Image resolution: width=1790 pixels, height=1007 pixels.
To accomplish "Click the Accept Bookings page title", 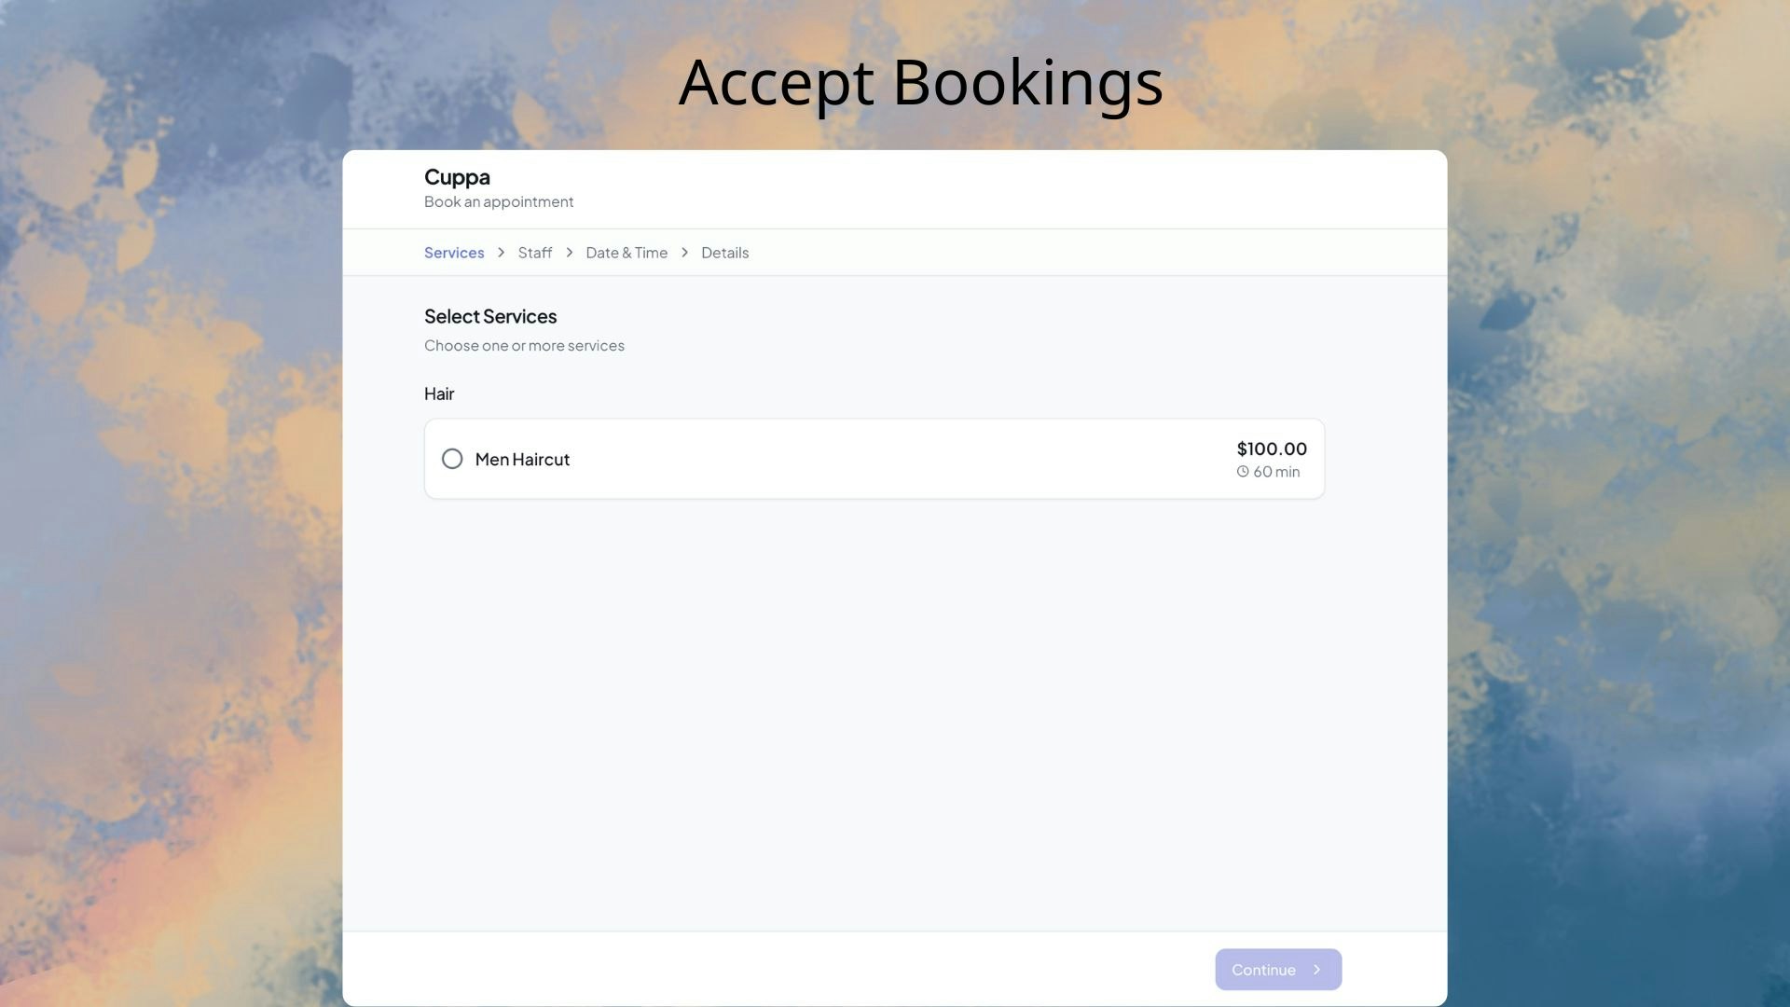I will coord(921,83).
